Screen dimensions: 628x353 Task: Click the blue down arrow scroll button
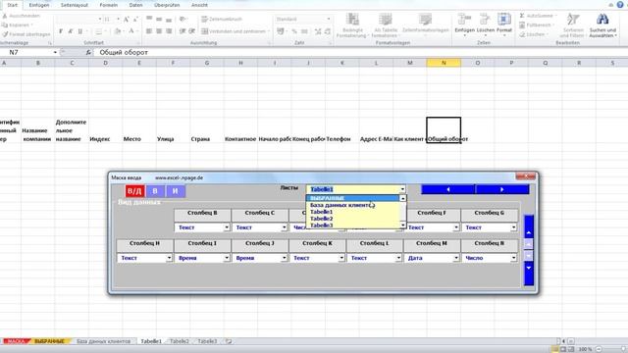coord(529,273)
